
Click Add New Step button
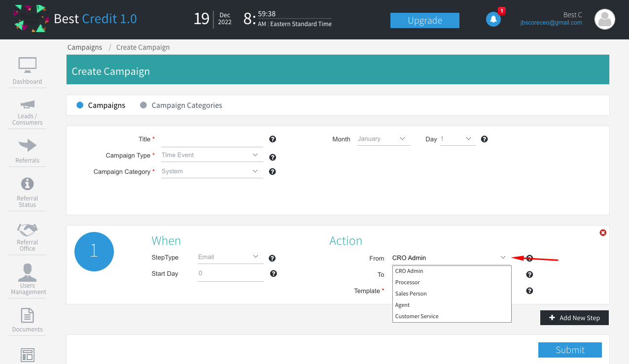click(x=574, y=318)
